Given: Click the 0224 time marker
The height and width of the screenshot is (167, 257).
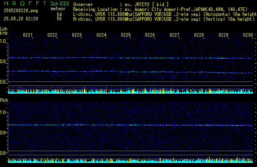Looking at the screenshot, I should (x=101, y=35).
